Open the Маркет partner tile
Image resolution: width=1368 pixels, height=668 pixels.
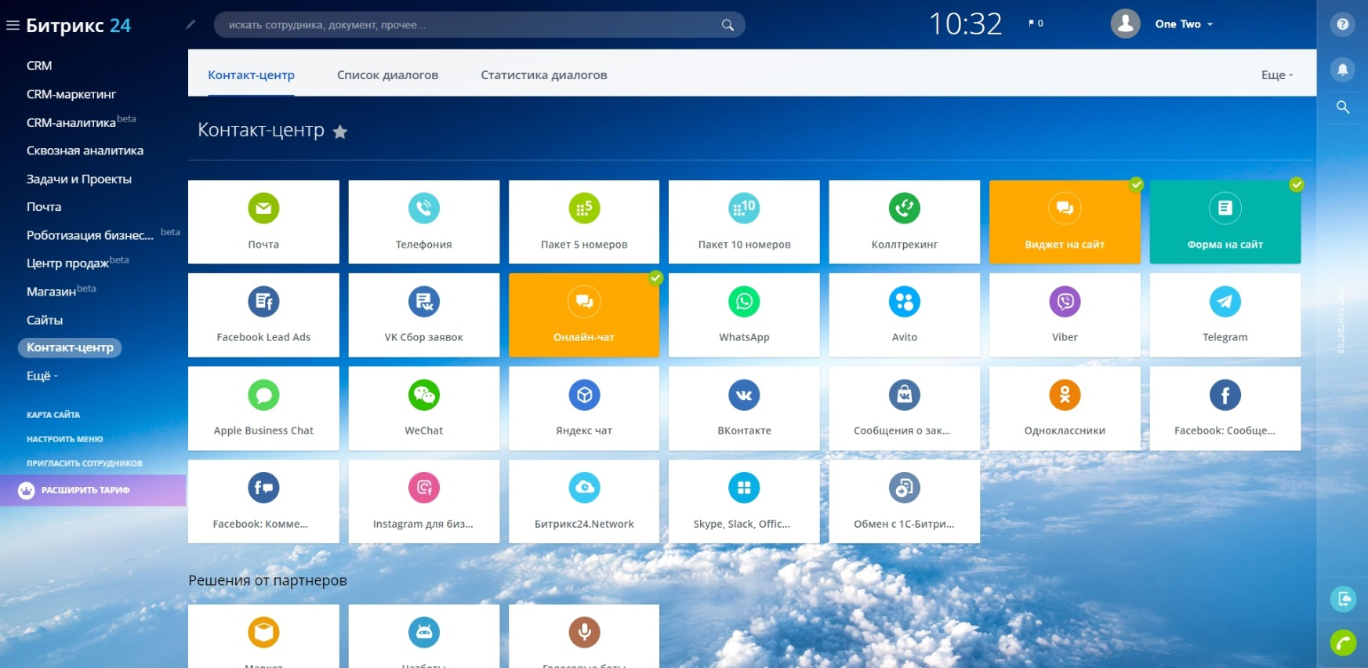pos(263,636)
